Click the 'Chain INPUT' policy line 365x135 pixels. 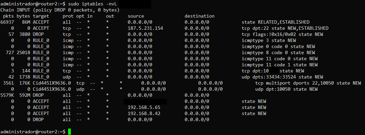(x=60, y=10)
